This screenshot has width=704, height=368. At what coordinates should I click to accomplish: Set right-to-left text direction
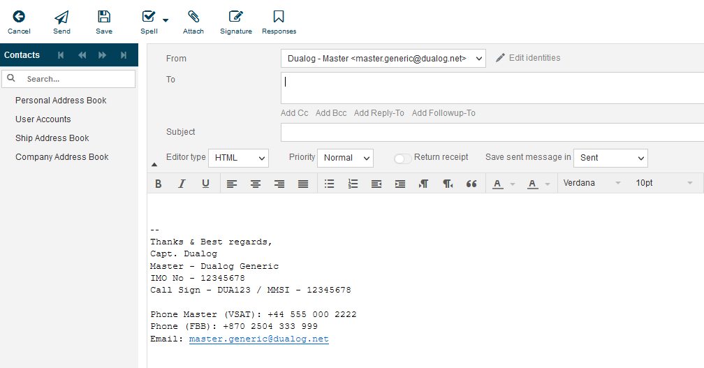coord(448,184)
